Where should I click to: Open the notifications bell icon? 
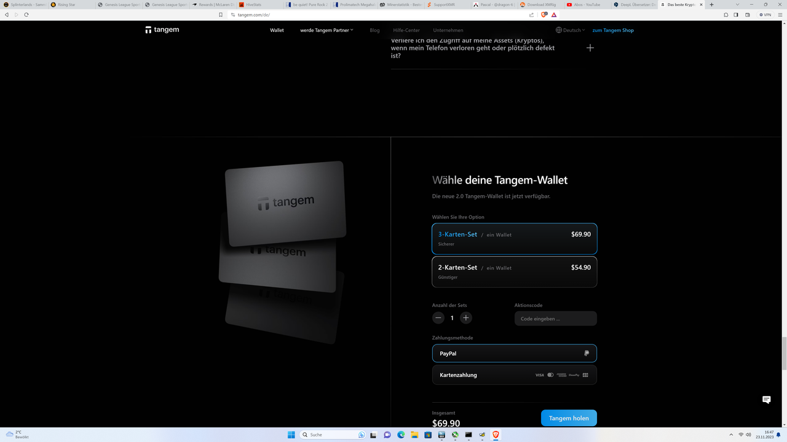(x=778, y=435)
